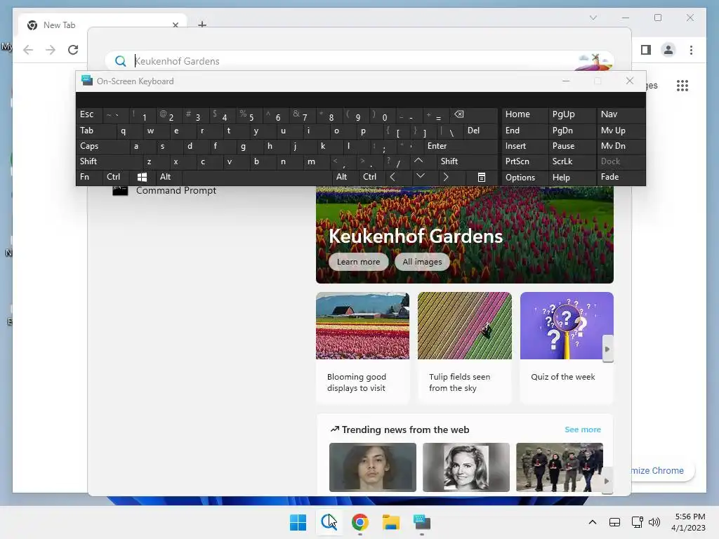Click the context menu key

482,178
